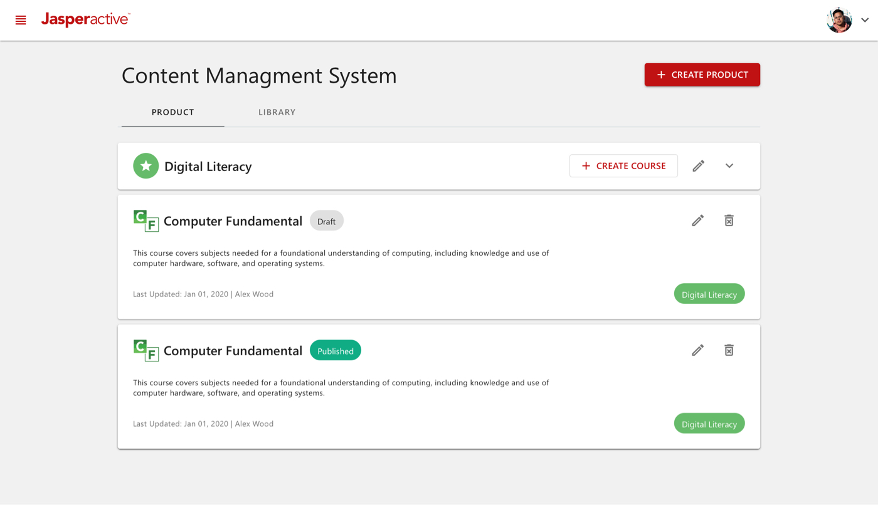Expand the account dropdown arrow beside avatar
878x505 pixels.
[865, 20]
